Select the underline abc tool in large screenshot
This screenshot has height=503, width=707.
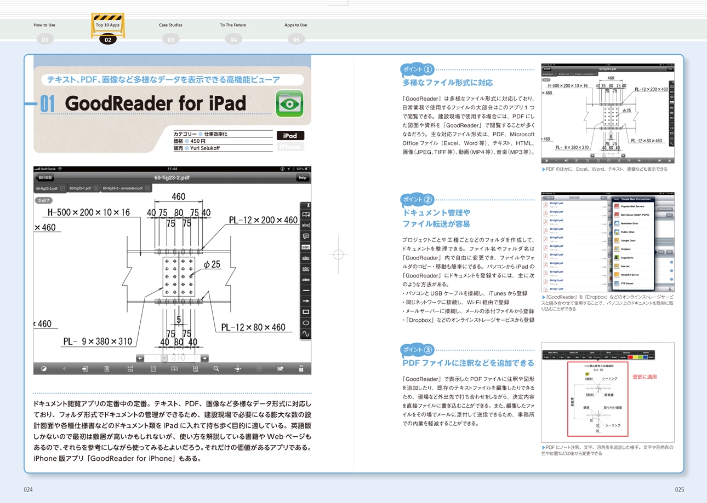point(306,258)
